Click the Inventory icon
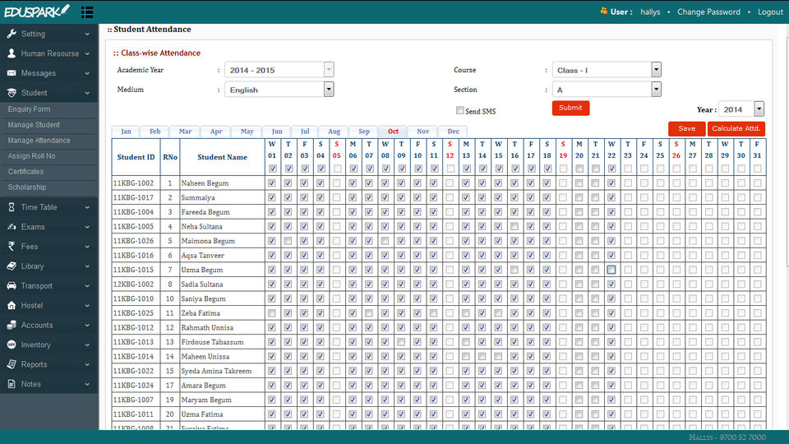Image resolution: width=789 pixels, height=444 pixels. tap(12, 345)
